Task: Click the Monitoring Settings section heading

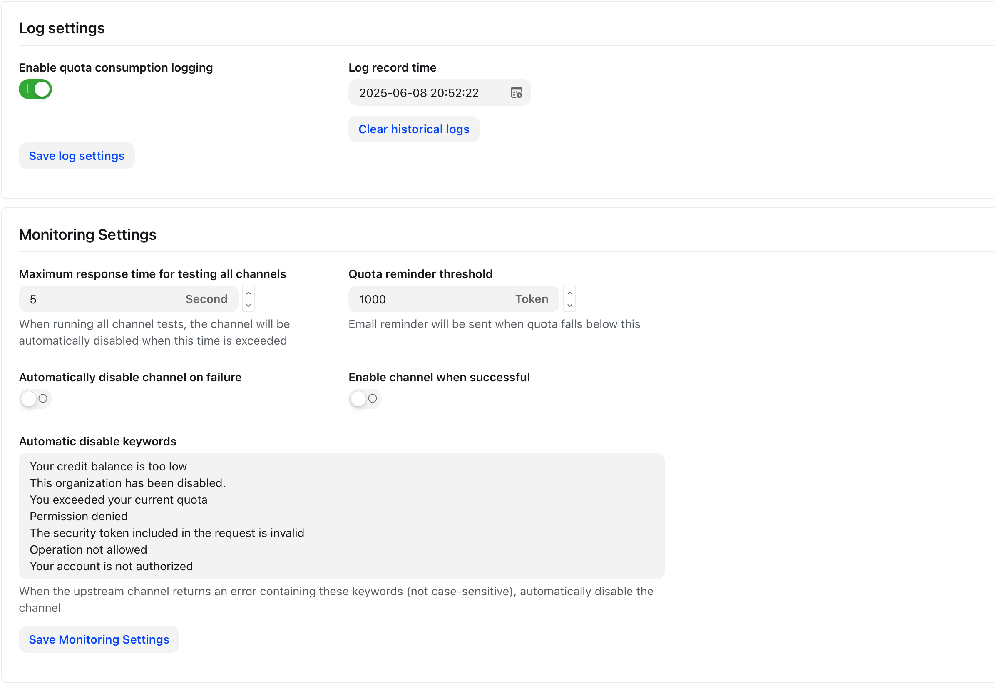Action: click(88, 235)
